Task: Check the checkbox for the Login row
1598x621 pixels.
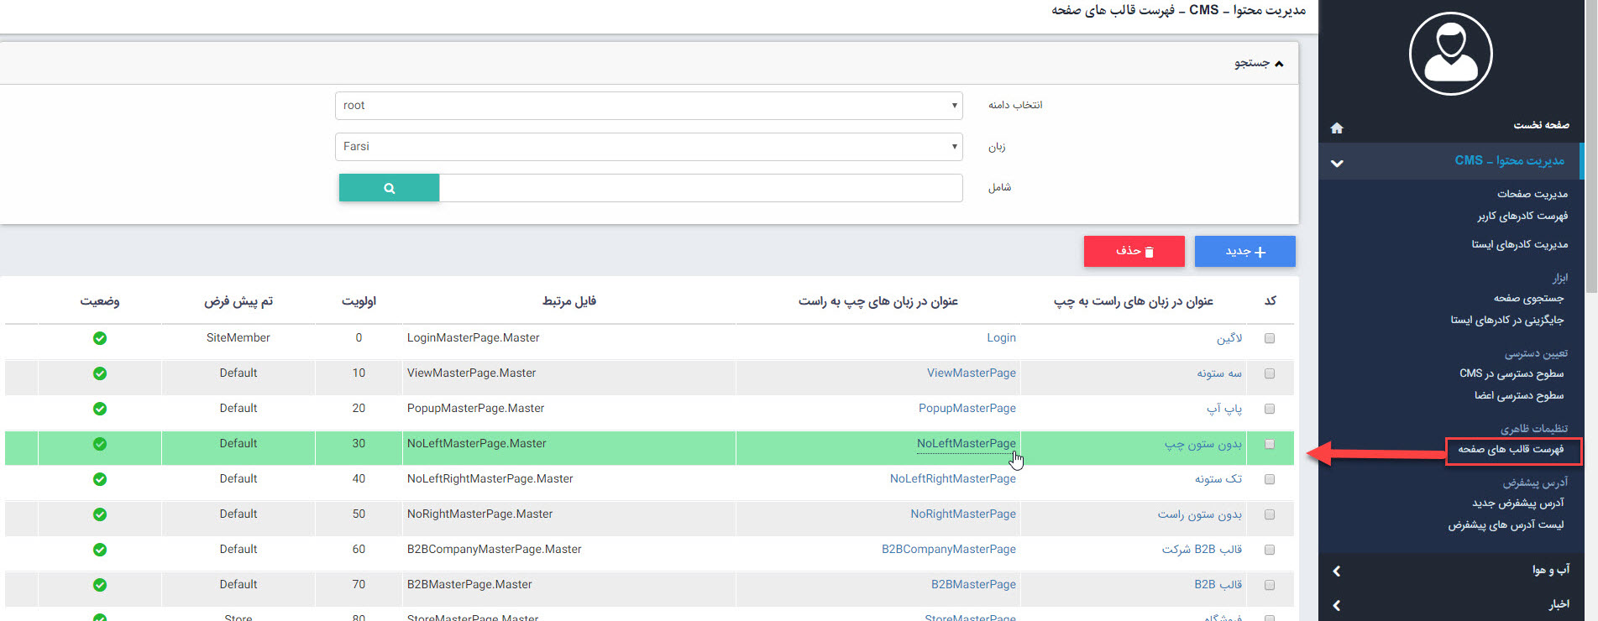Action: tap(1270, 338)
